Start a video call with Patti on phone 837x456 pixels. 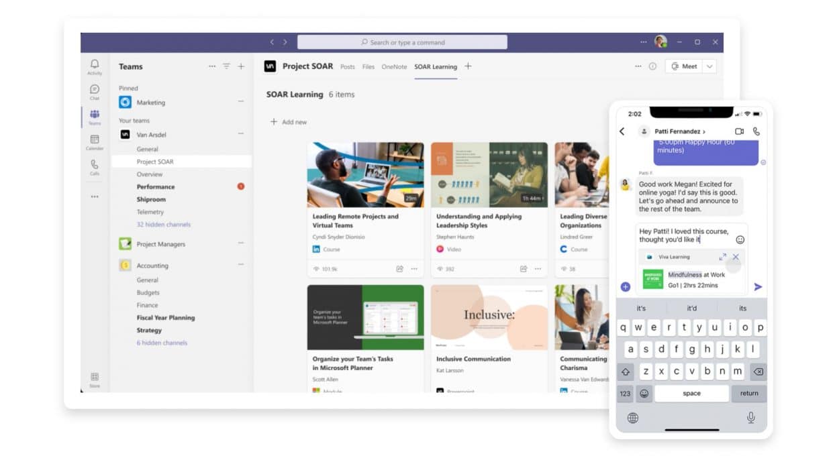tap(740, 131)
